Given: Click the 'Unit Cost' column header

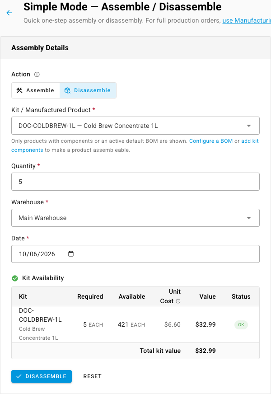Looking at the screenshot, I should pos(170,296).
